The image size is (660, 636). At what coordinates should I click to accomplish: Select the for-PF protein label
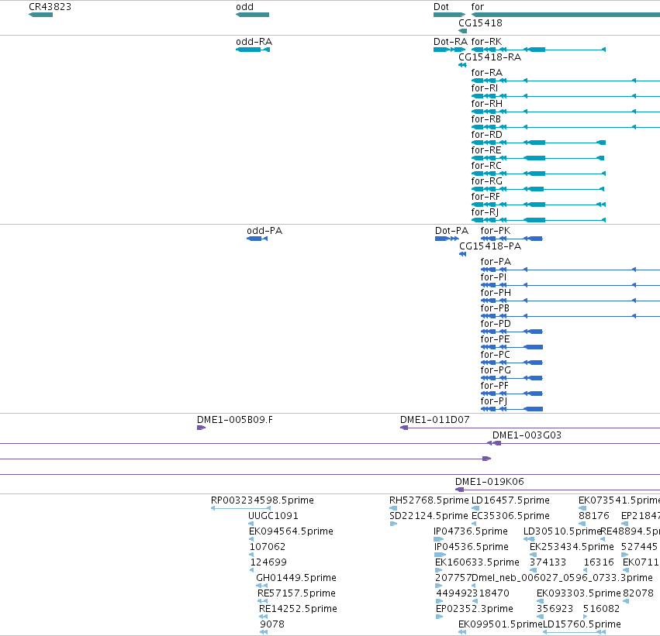tap(494, 386)
